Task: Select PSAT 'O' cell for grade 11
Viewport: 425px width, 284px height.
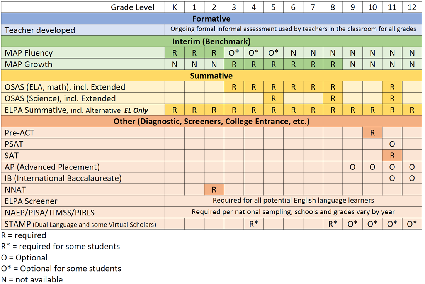Action: pos(392,144)
